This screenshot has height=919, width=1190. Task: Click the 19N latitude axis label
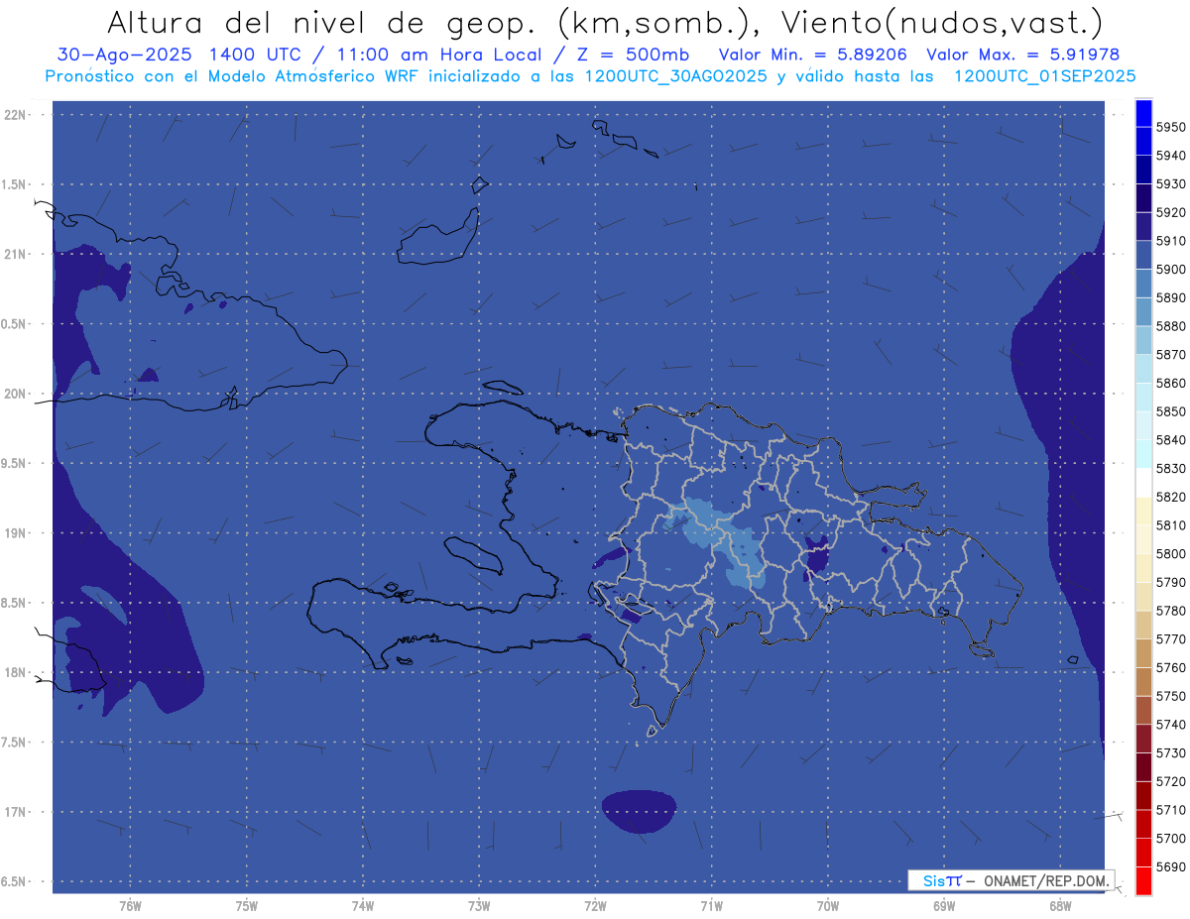16,533
